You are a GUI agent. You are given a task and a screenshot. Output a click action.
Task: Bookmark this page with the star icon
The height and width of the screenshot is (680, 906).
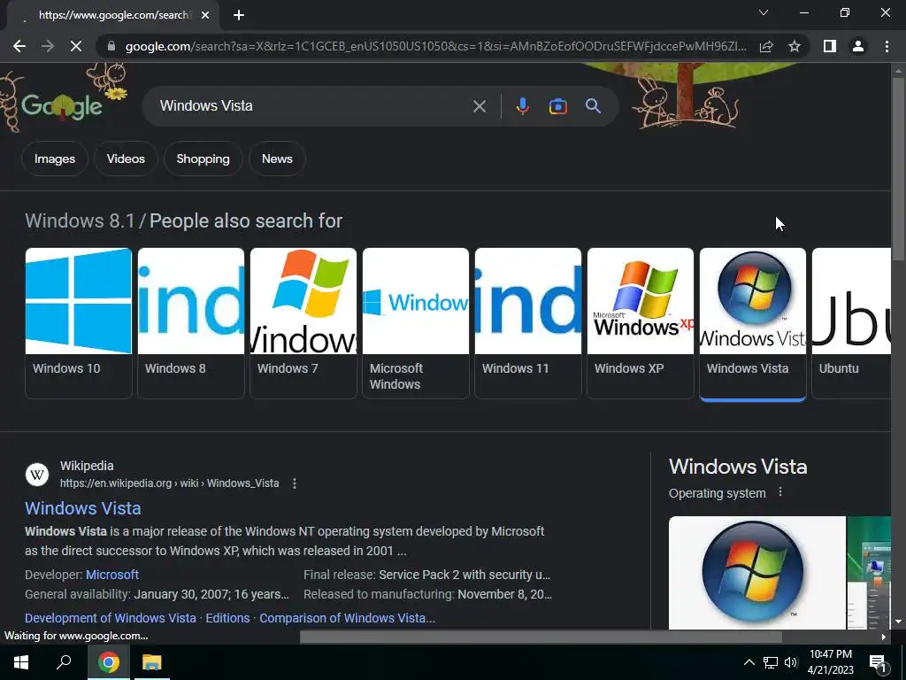coord(795,46)
